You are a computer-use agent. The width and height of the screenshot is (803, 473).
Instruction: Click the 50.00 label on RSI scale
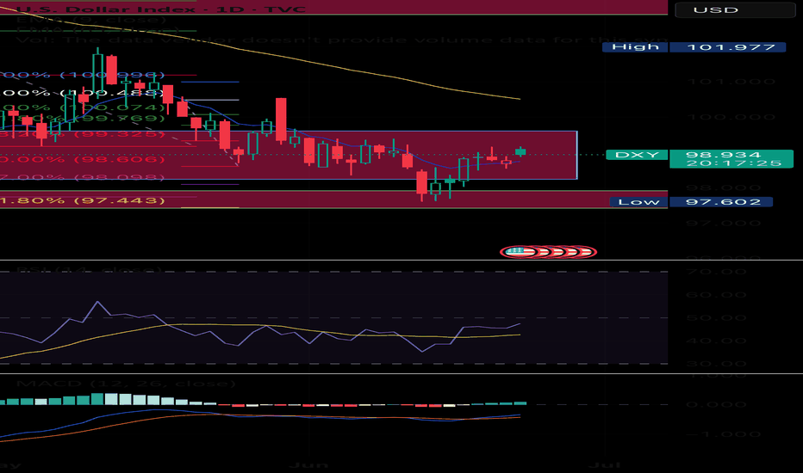[717, 317]
